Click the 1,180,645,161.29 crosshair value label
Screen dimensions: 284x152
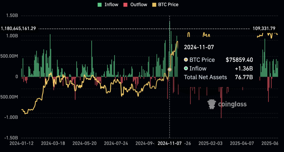pos(19,29)
